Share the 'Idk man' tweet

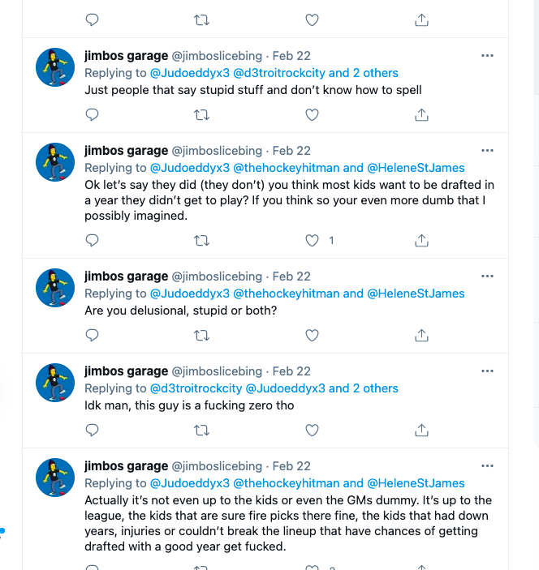(421, 430)
